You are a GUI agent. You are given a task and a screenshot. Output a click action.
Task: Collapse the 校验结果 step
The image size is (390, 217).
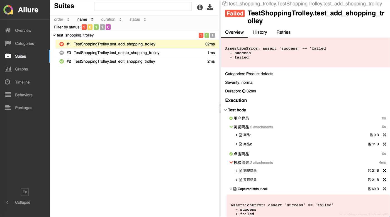tap(231, 162)
